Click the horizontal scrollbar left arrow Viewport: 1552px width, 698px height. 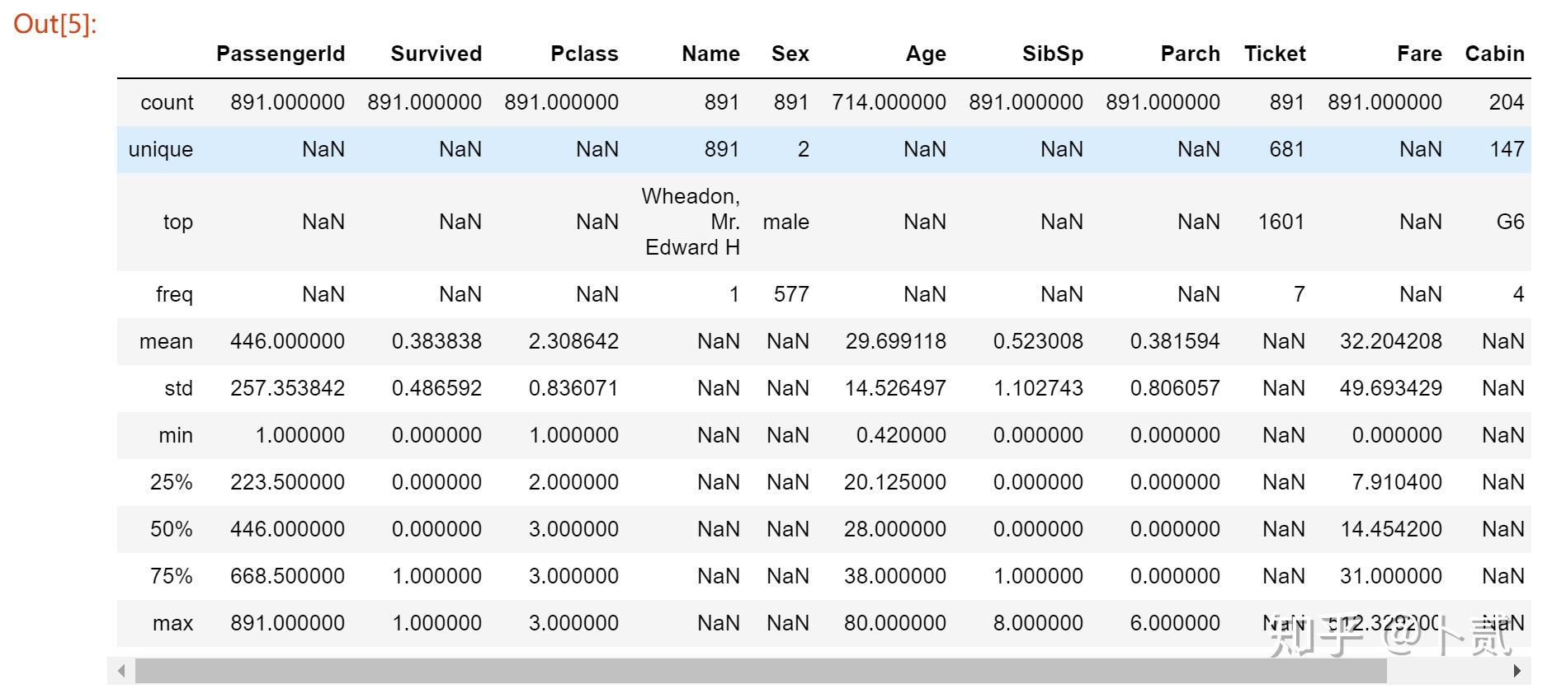(x=121, y=671)
